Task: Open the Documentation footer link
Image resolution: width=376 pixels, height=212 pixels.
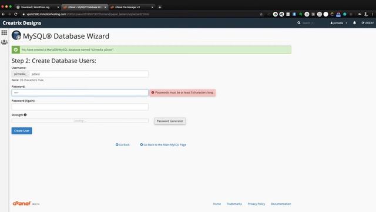Action: point(281,204)
